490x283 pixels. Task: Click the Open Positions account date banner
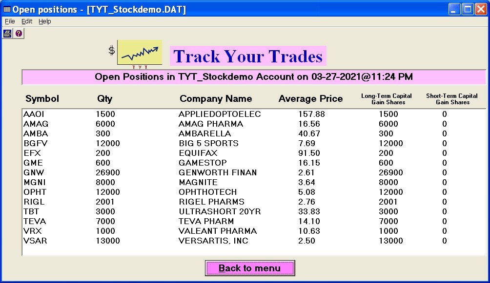(x=254, y=77)
